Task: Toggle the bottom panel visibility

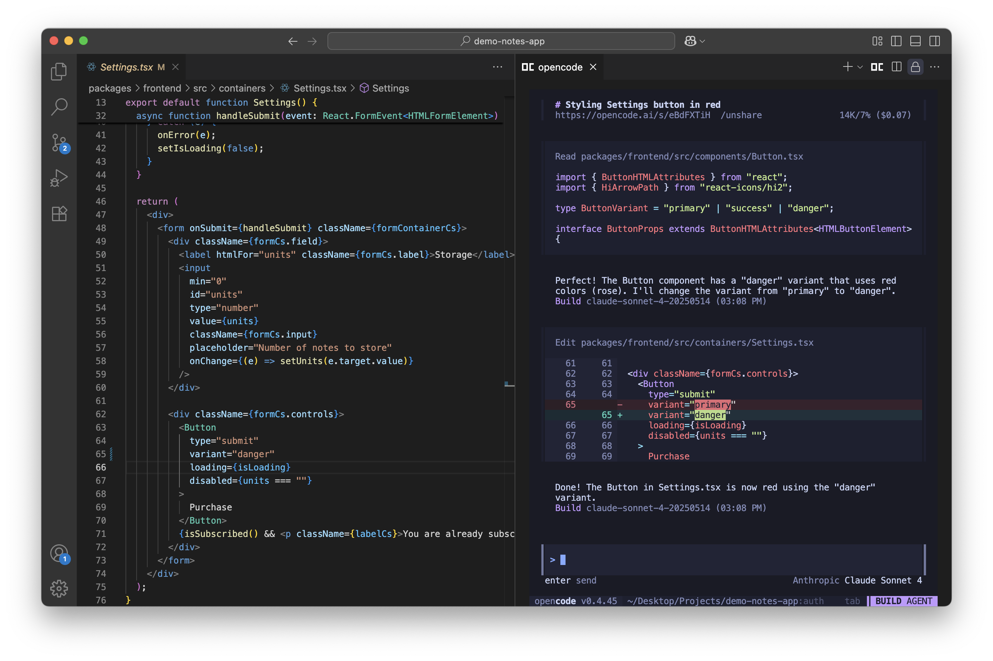Action: pos(915,41)
